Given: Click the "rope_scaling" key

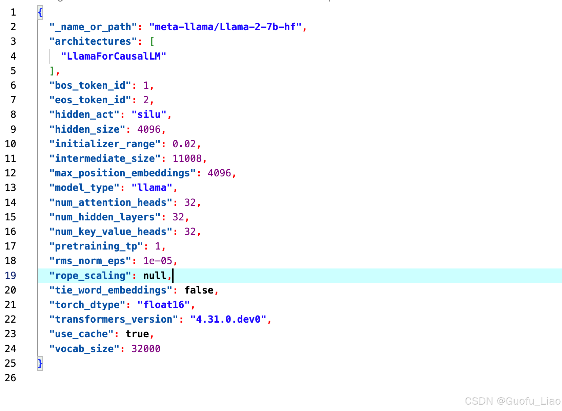Looking at the screenshot, I should pos(90,276).
